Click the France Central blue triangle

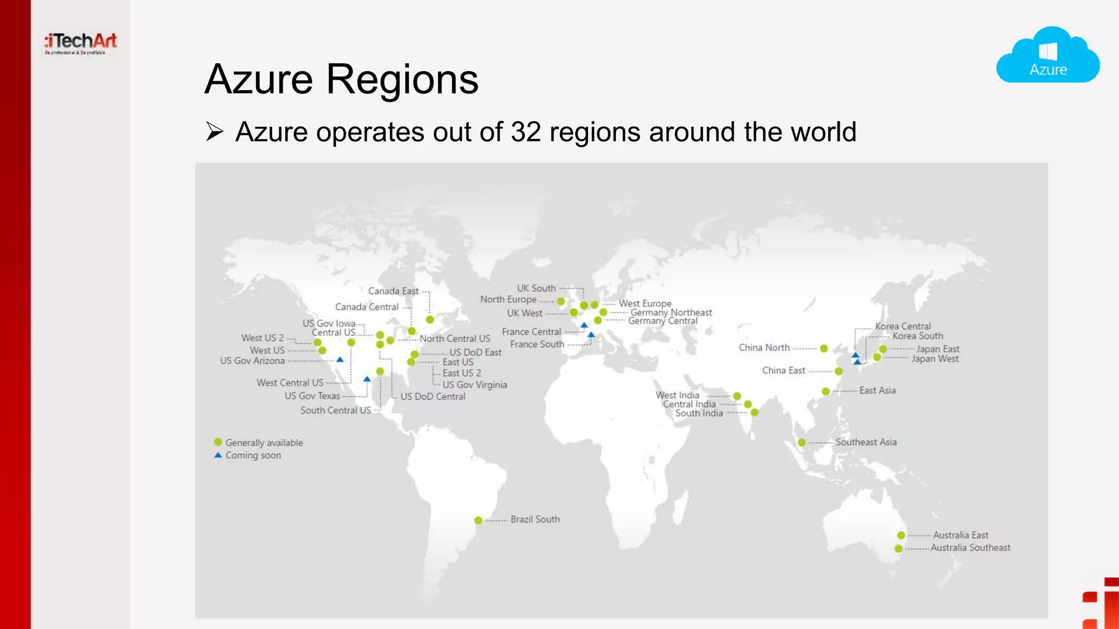584,325
